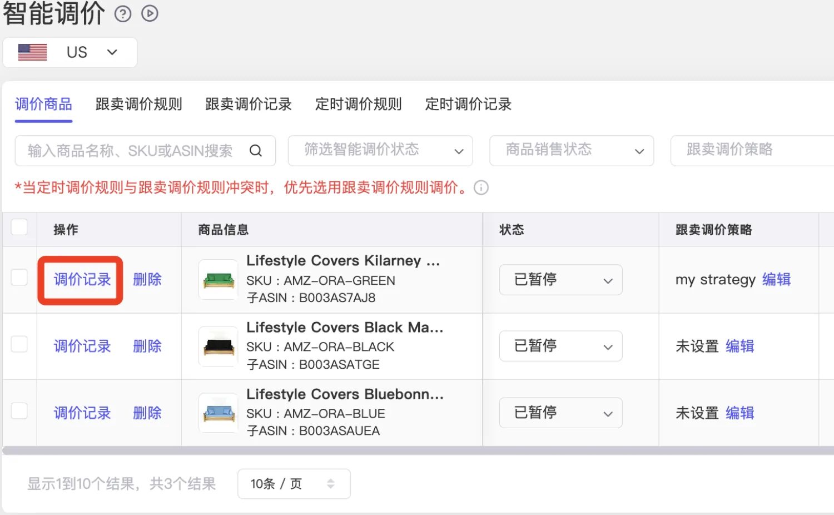Open 已暂停 status dropdown for AMZ-ORA-BLUE
The width and height of the screenshot is (834, 515).
[x=560, y=413]
